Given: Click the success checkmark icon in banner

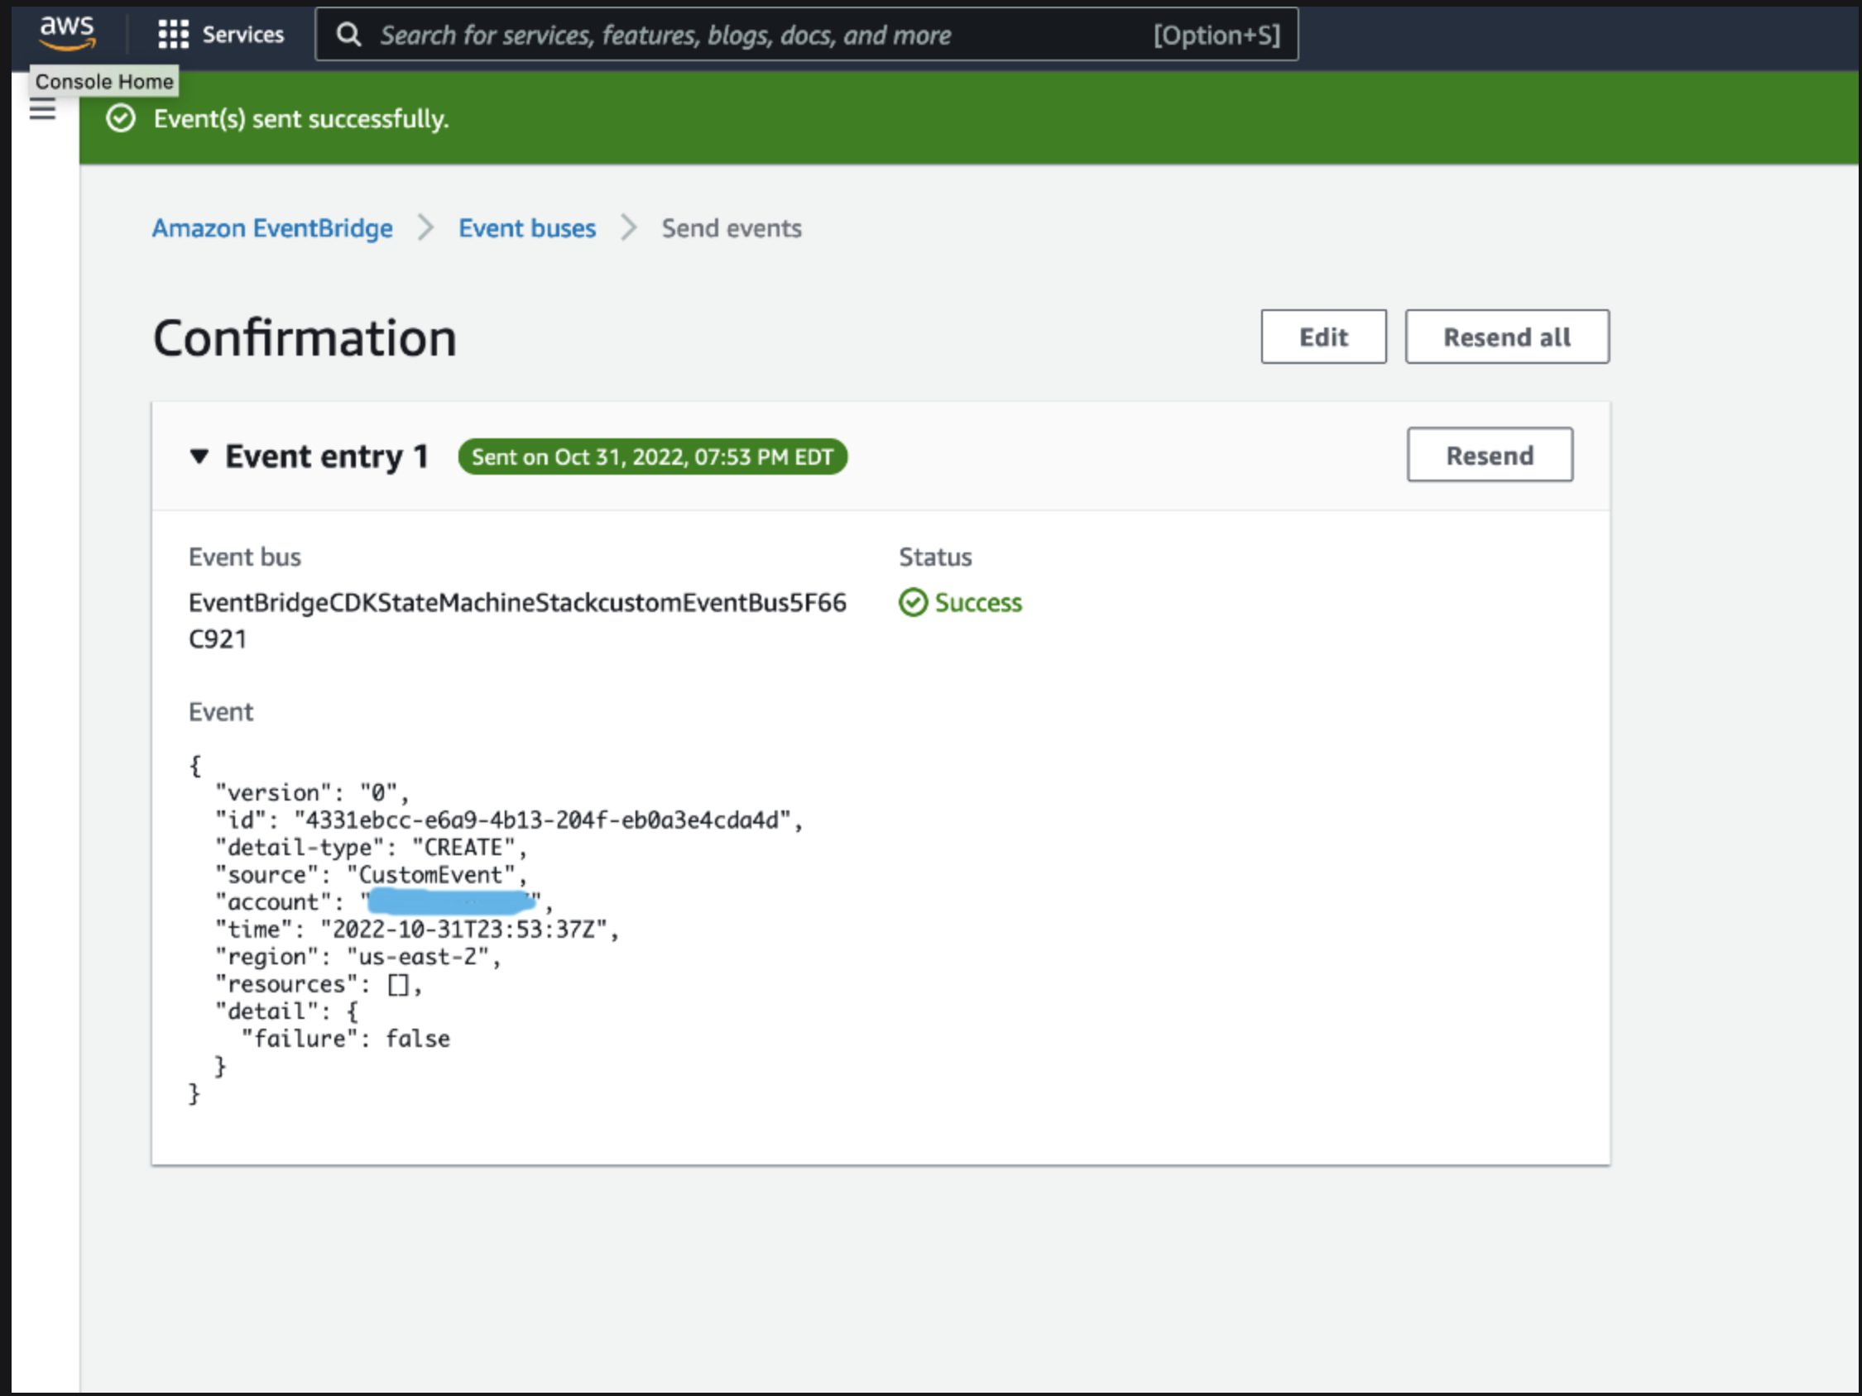Looking at the screenshot, I should [x=120, y=118].
